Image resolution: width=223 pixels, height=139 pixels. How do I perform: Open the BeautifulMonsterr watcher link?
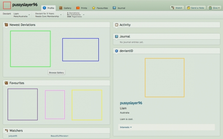click(x=59, y=136)
